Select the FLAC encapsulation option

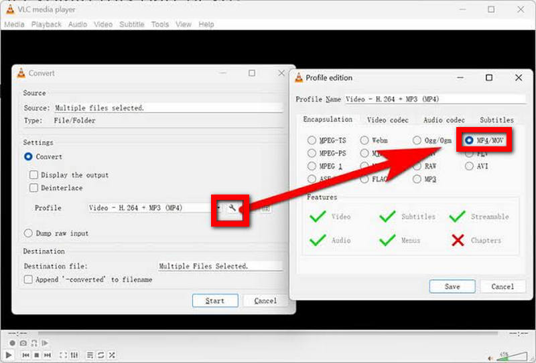pos(364,179)
